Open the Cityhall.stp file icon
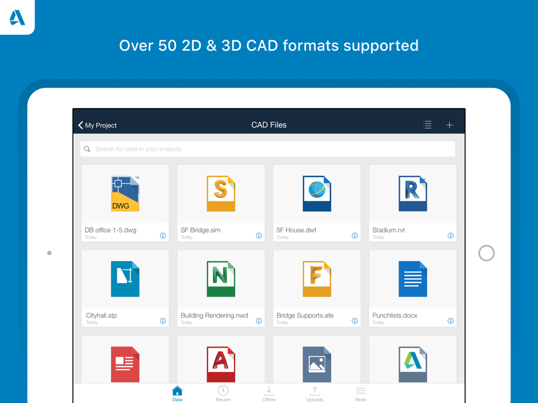538x403 pixels. (125, 279)
